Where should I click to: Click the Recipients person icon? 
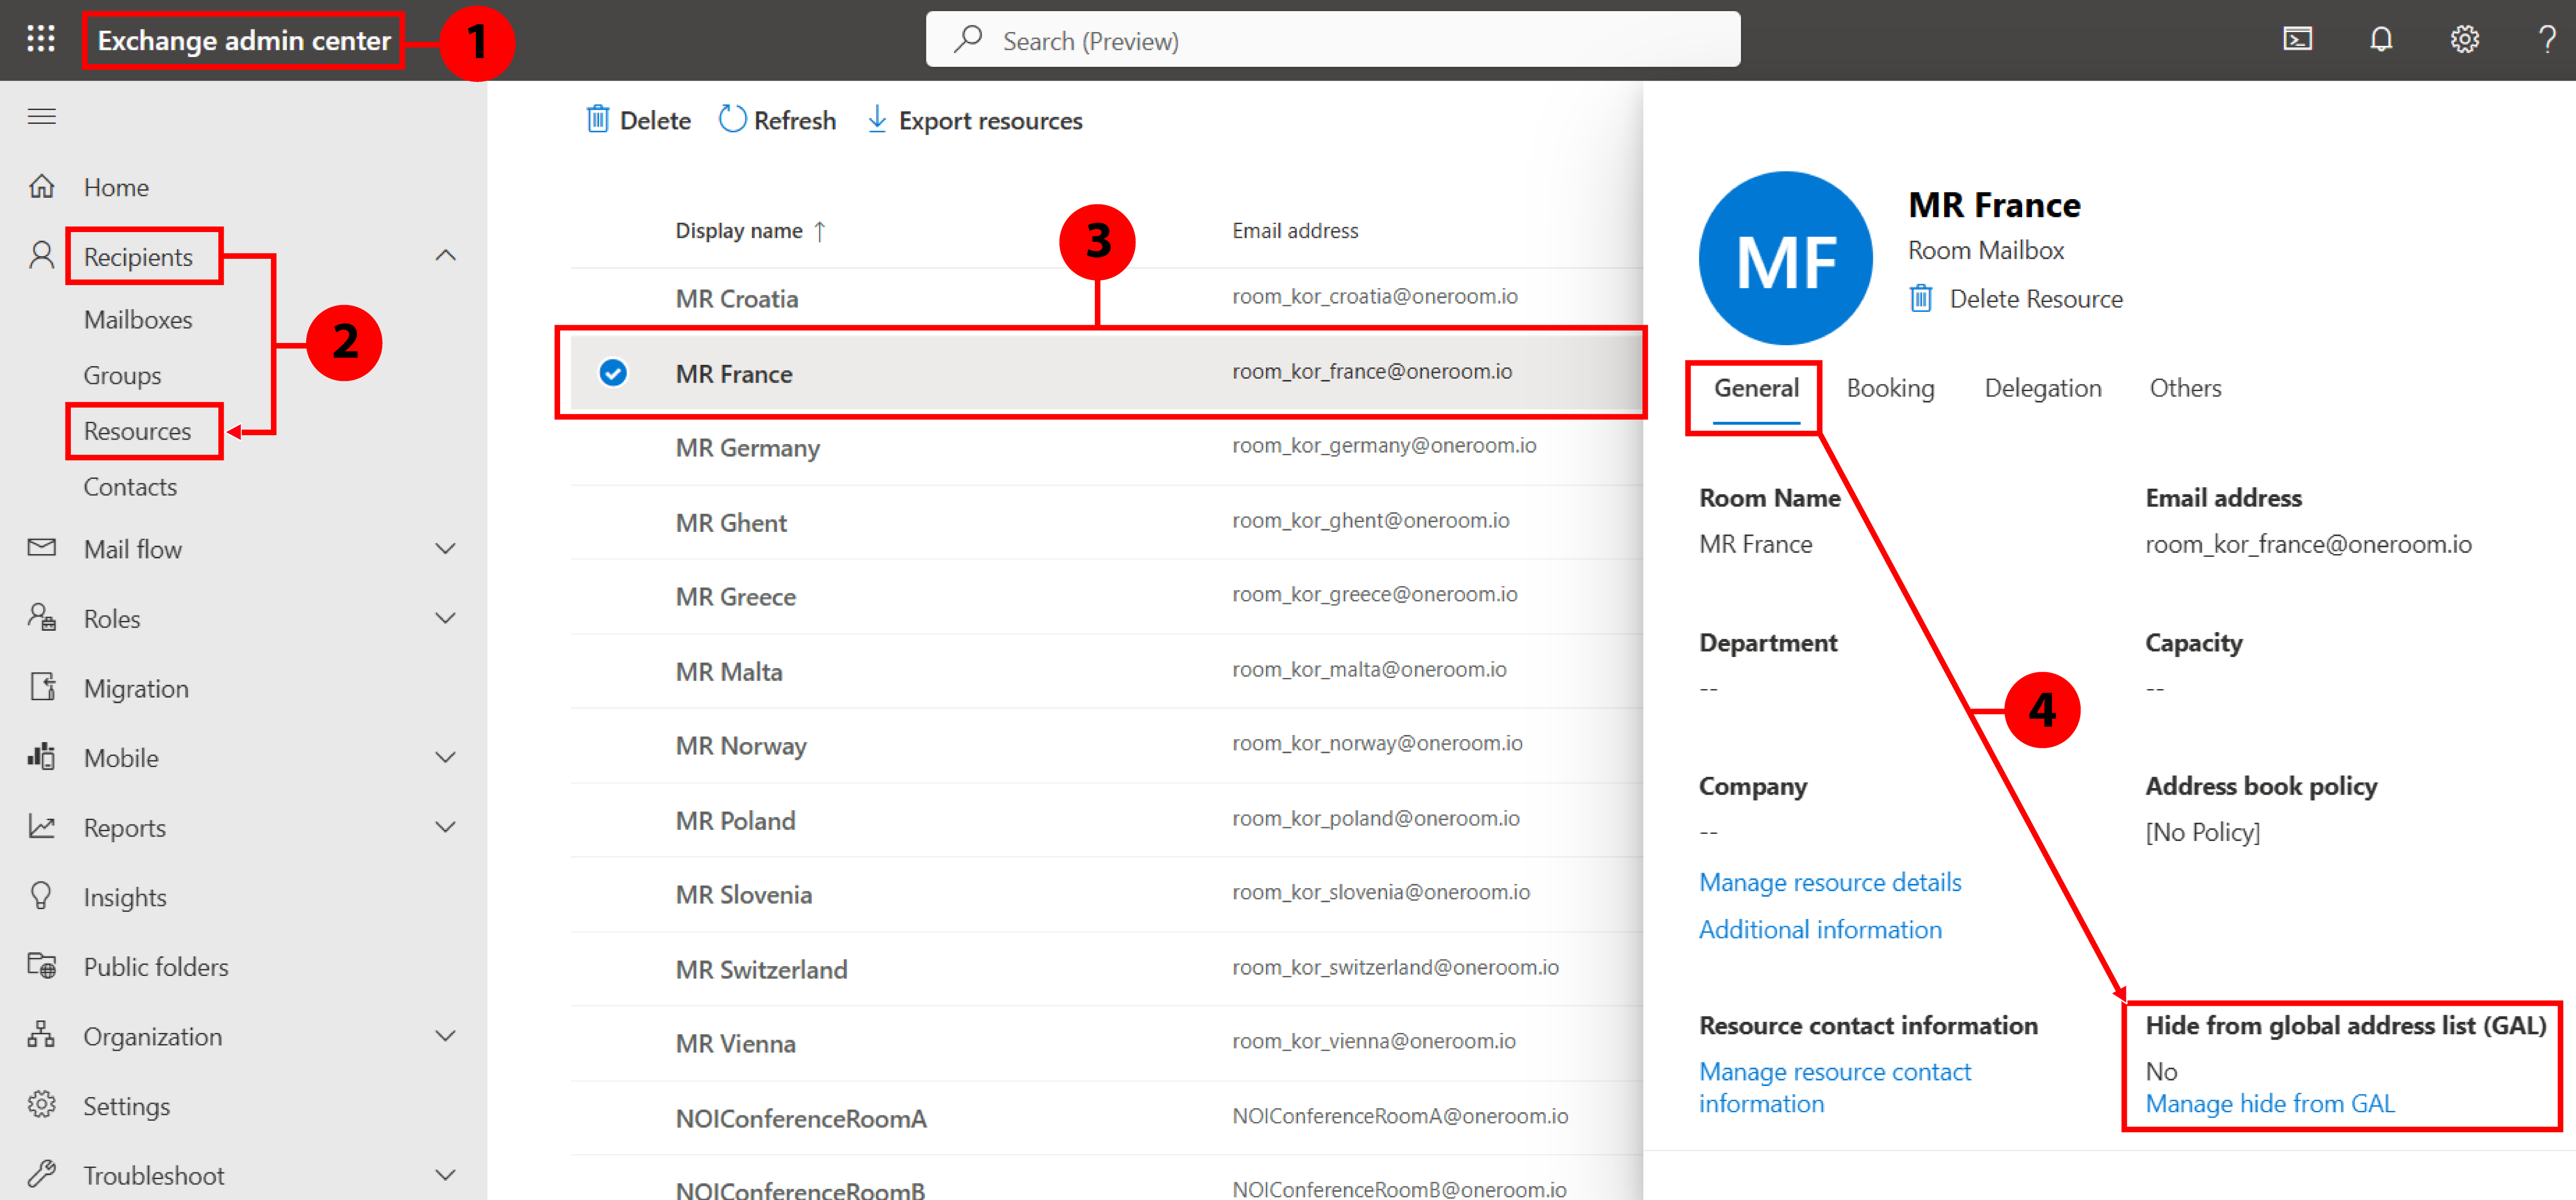(41, 255)
